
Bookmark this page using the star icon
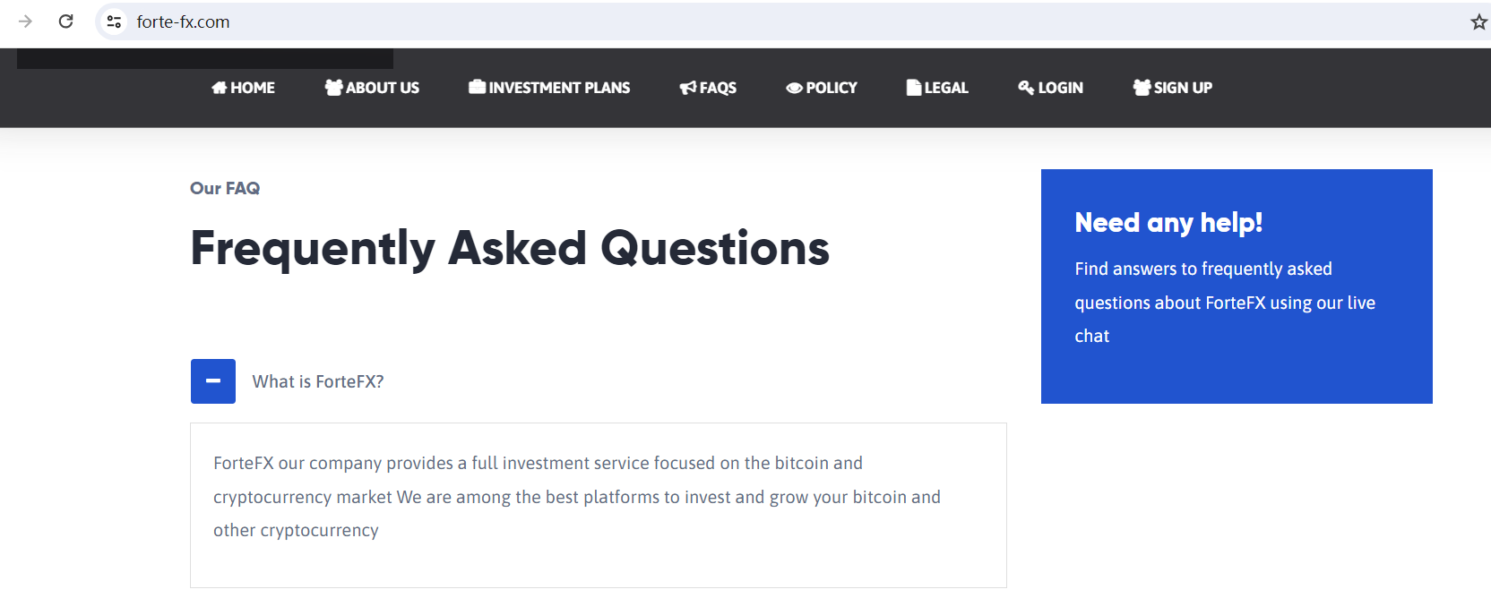pyautogui.click(x=1478, y=21)
